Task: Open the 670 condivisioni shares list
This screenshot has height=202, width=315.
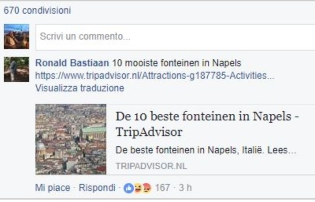Action: click(x=37, y=11)
